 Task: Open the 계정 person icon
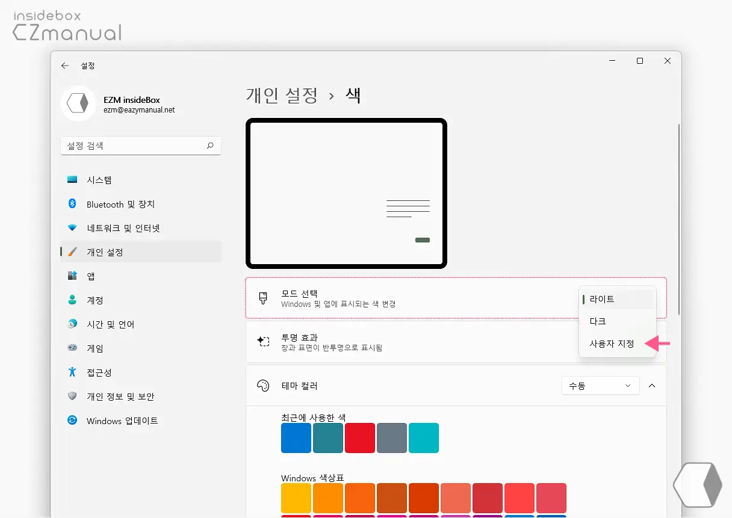[72, 300]
